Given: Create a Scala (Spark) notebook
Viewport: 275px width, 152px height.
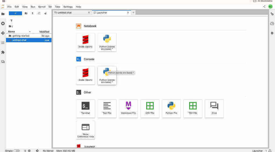Looking at the screenshot, I should [86, 42].
